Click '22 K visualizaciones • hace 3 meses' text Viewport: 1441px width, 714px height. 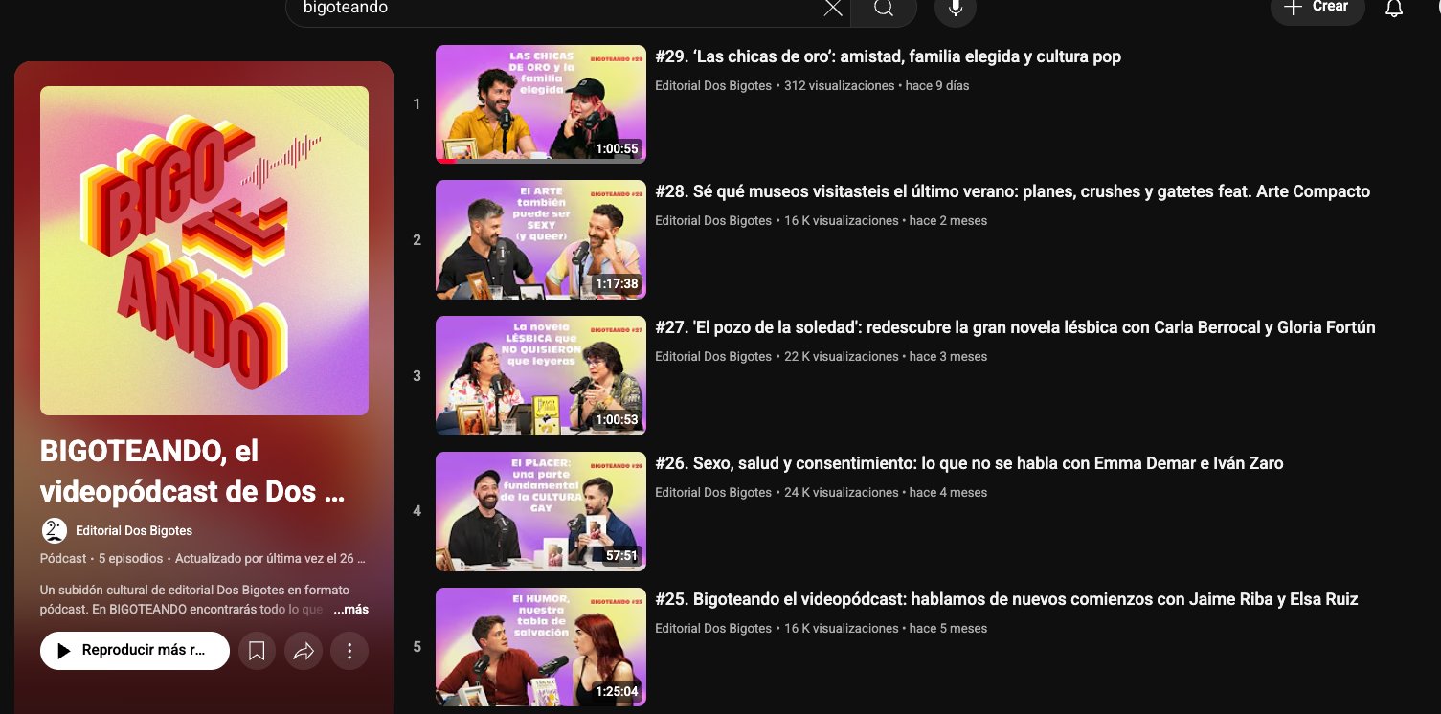(x=886, y=357)
